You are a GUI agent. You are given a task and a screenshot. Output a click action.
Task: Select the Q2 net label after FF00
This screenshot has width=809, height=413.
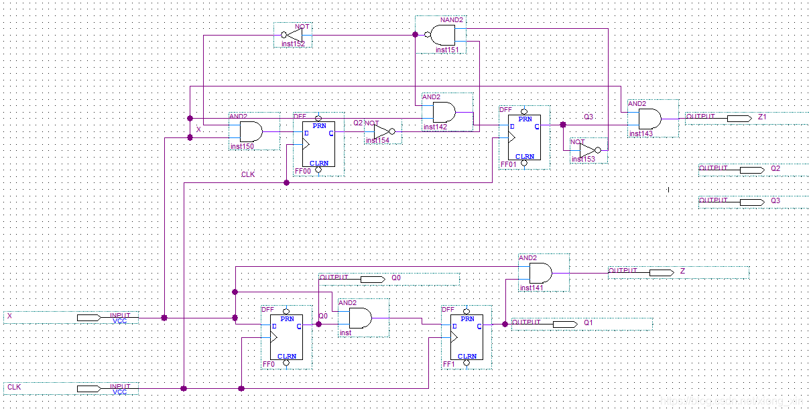pyautogui.click(x=358, y=123)
